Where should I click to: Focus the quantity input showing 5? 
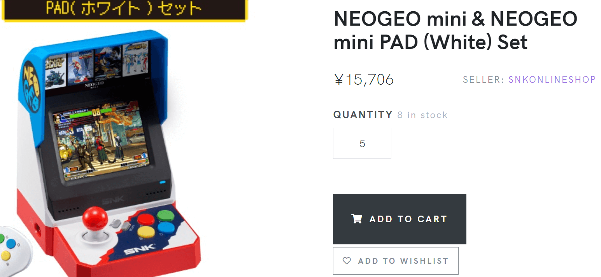[x=362, y=143]
